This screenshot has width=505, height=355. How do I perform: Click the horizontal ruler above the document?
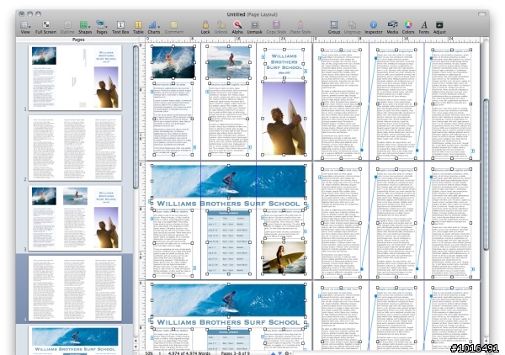coord(312,40)
